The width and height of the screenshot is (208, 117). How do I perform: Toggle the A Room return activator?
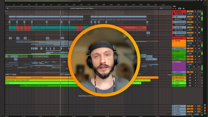tap(190, 106)
